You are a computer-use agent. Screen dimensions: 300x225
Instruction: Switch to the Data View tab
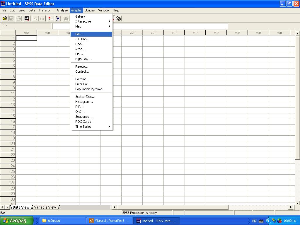(21, 207)
